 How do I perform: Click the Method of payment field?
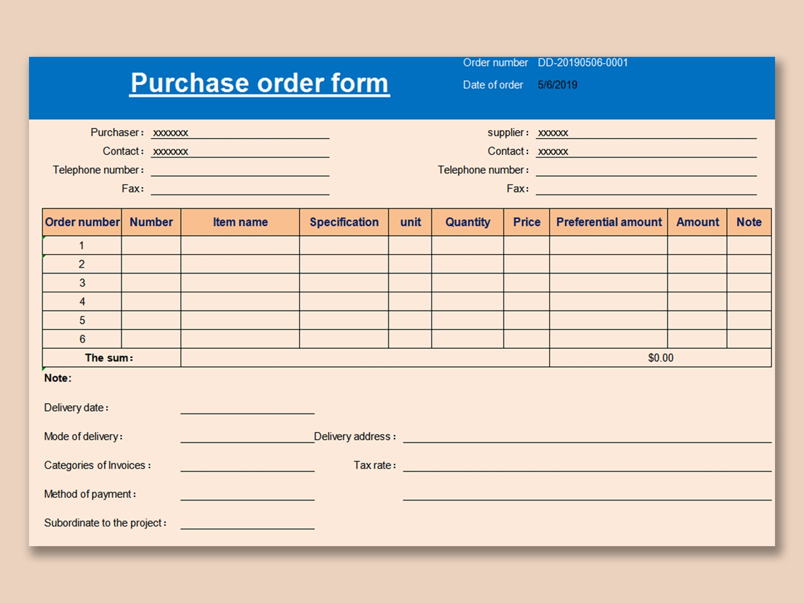click(247, 494)
